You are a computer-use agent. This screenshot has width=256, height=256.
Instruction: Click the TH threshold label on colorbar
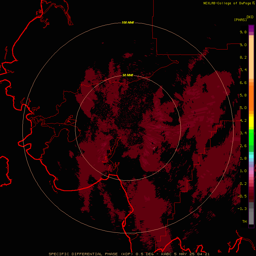(x=244, y=222)
